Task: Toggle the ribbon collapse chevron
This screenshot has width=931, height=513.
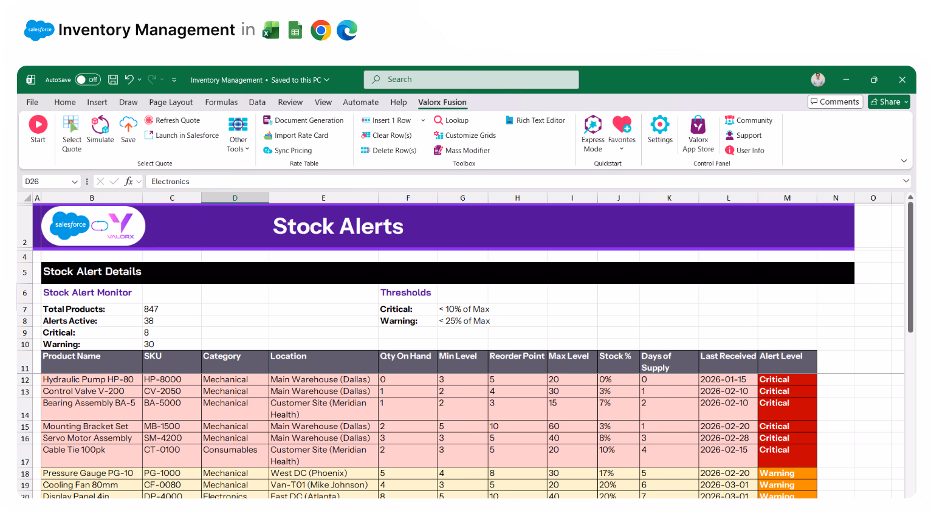Action: tap(904, 160)
